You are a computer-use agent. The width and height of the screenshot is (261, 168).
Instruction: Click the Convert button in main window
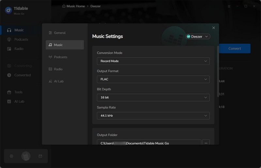point(235,48)
